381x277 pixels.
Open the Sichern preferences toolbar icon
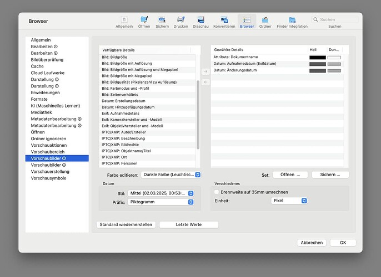pos(162,22)
